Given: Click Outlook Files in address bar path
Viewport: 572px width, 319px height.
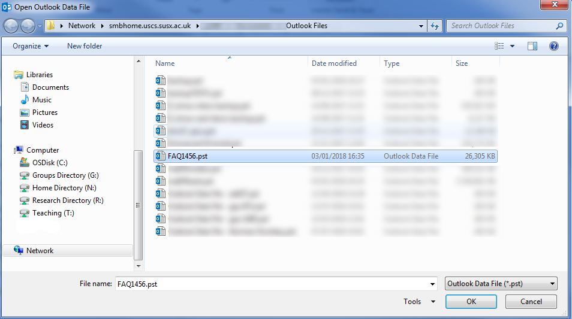Looking at the screenshot, I should 306,26.
